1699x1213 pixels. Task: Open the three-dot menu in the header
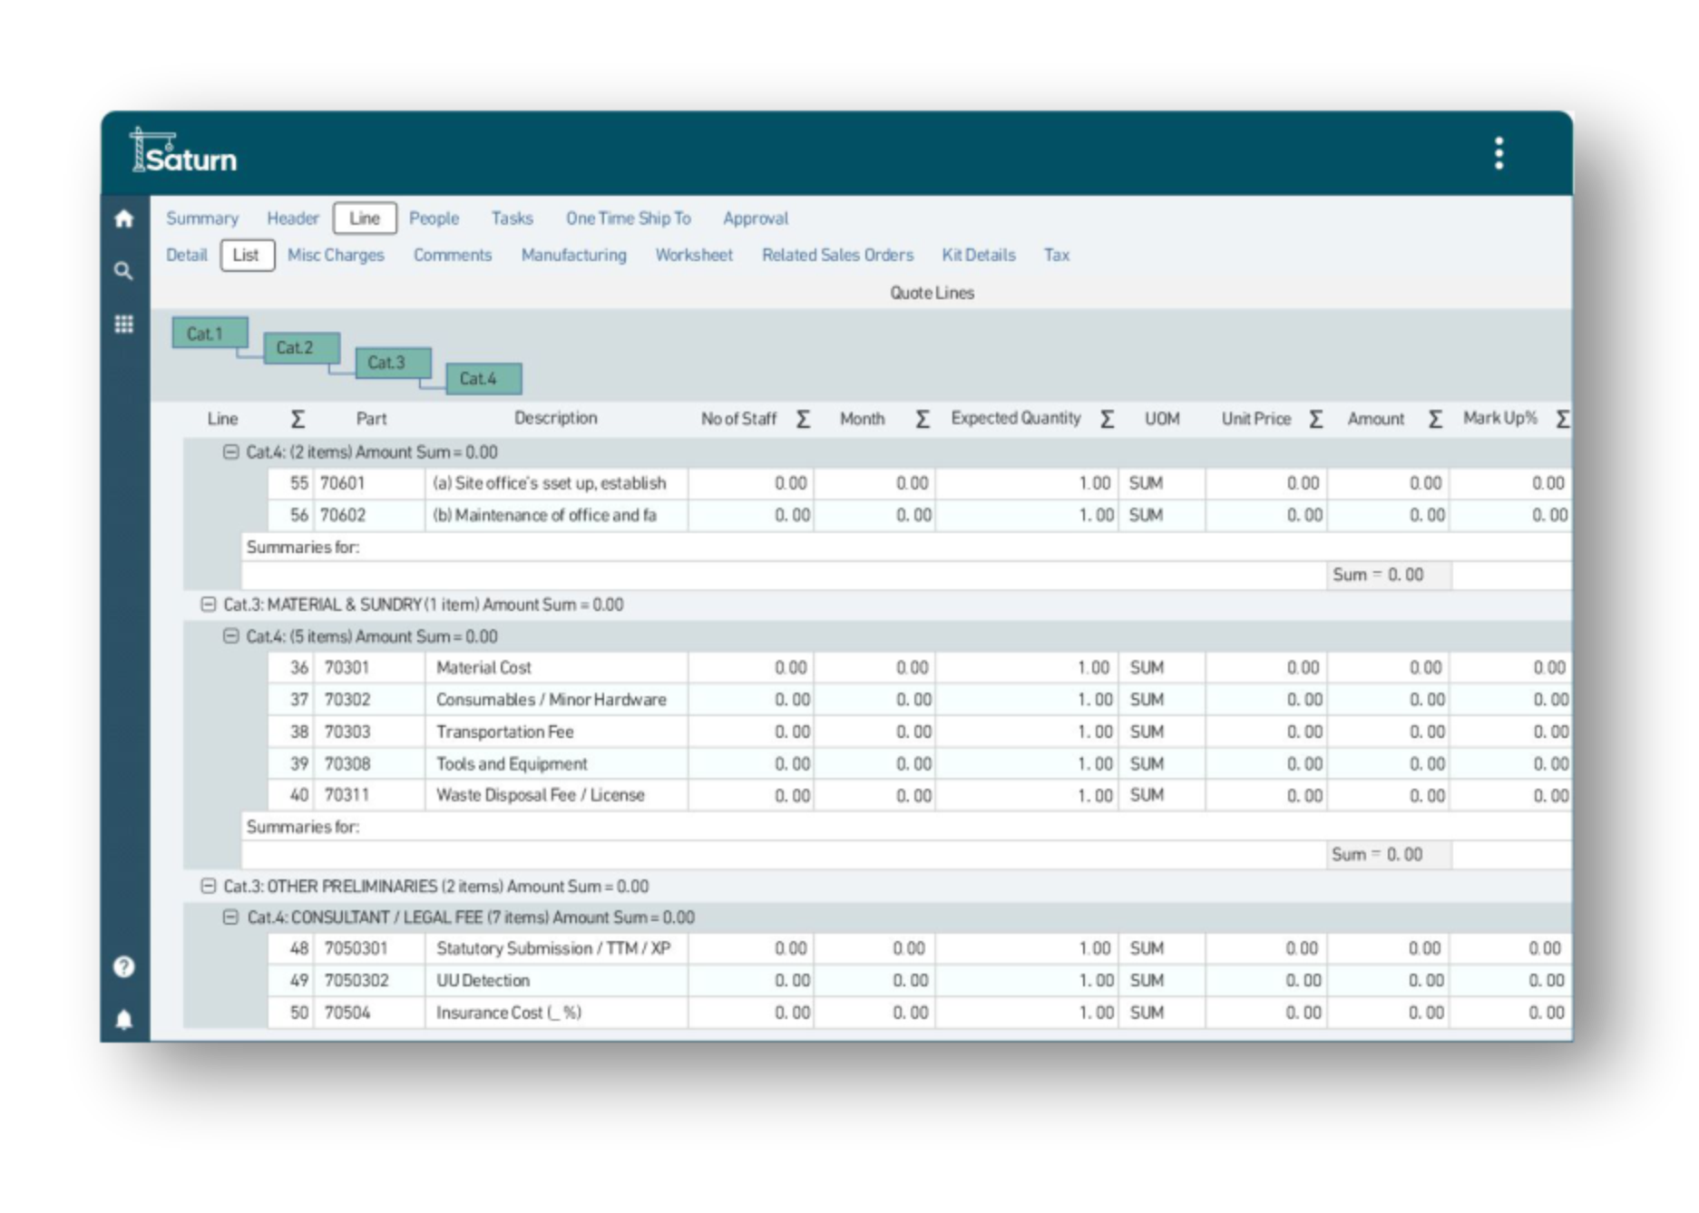point(1499,153)
